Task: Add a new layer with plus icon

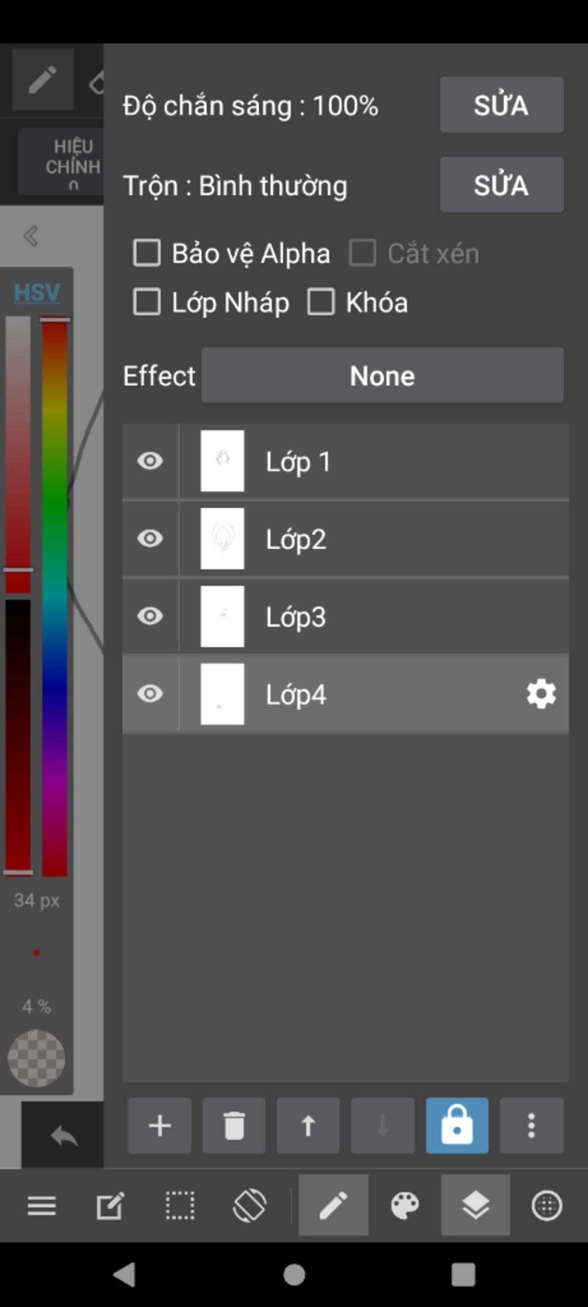Action: tap(160, 1125)
